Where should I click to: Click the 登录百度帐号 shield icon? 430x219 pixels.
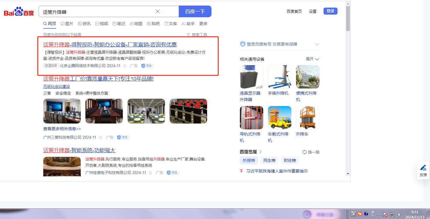(x=242, y=44)
